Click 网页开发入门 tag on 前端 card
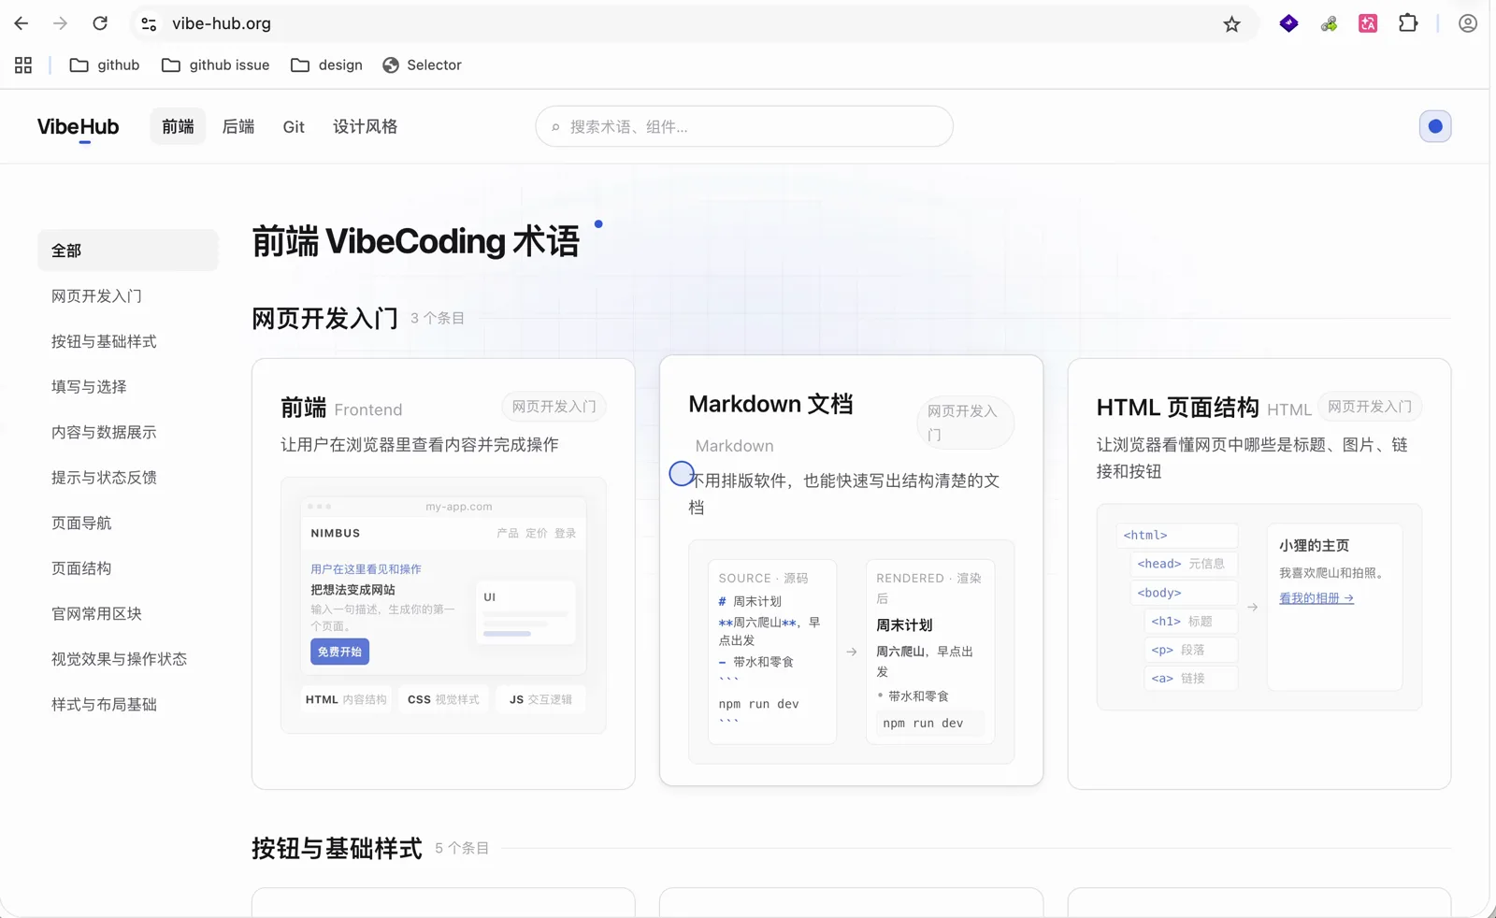Image resolution: width=1496 pixels, height=918 pixels. point(554,407)
